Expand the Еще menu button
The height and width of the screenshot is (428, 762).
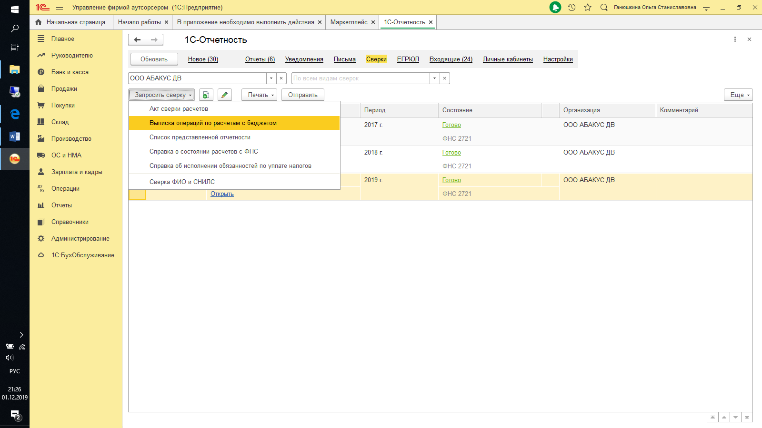click(x=738, y=95)
